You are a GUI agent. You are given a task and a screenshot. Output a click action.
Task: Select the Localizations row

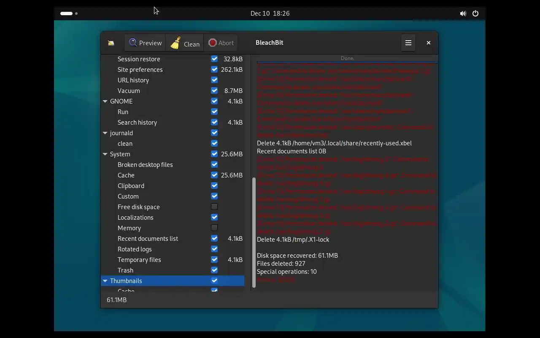tap(173, 218)
